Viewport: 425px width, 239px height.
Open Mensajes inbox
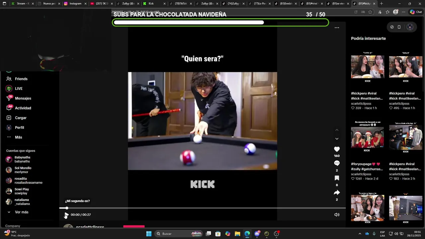(19, 98)
